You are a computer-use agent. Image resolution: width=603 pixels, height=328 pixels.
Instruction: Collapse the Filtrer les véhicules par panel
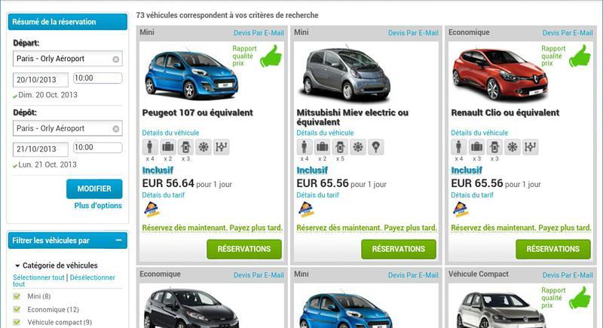point(119,240)
